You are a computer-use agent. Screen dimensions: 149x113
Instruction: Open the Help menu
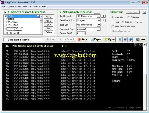click(45, 6)
